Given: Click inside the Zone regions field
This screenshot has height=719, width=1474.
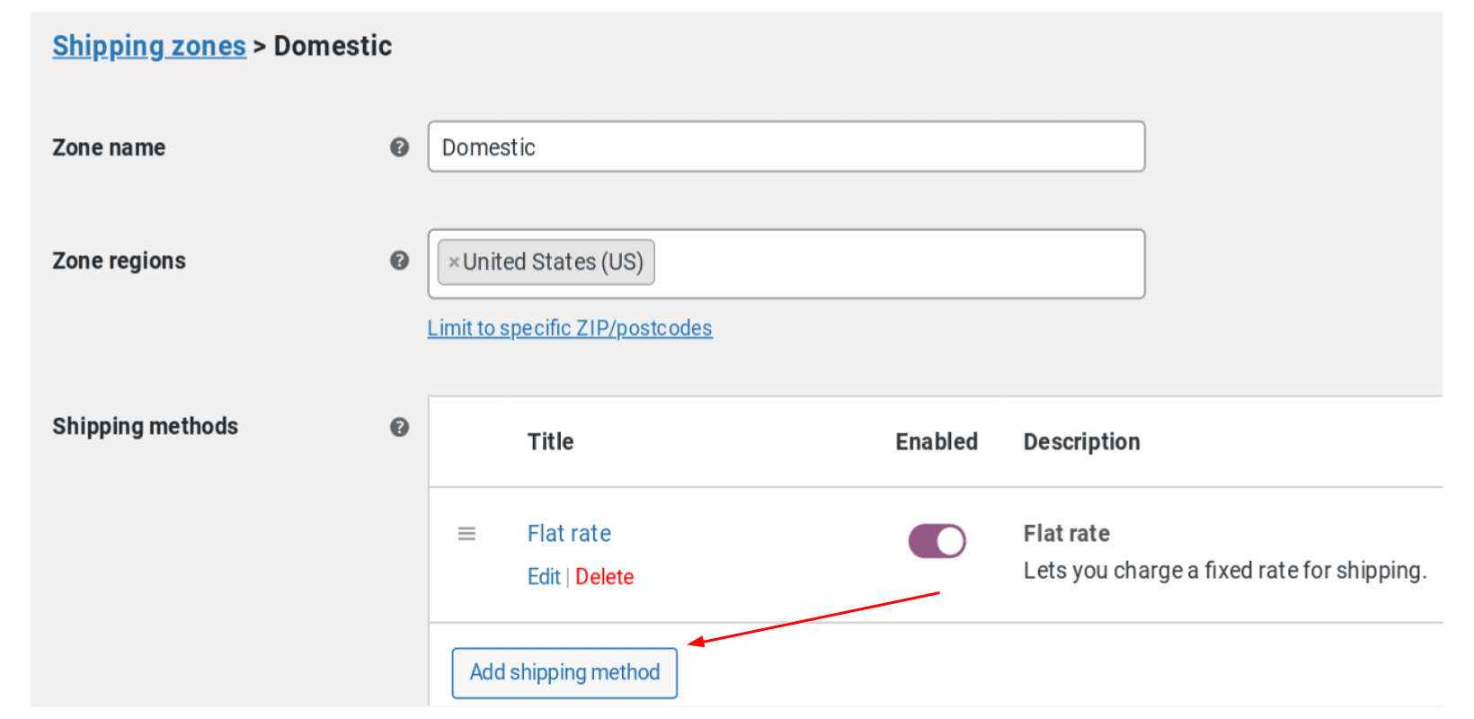Looking at the screenshot, I should click(899, 262).
